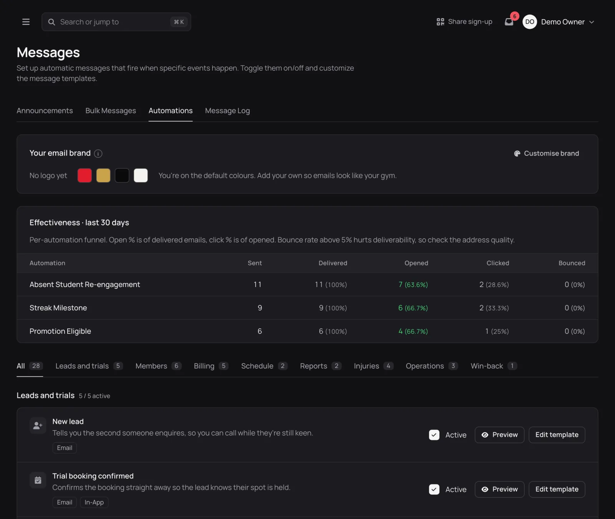Edit template for Trial booking confirmed
The width and height of the screenshot is (615, 519).
tap(557, 489)
